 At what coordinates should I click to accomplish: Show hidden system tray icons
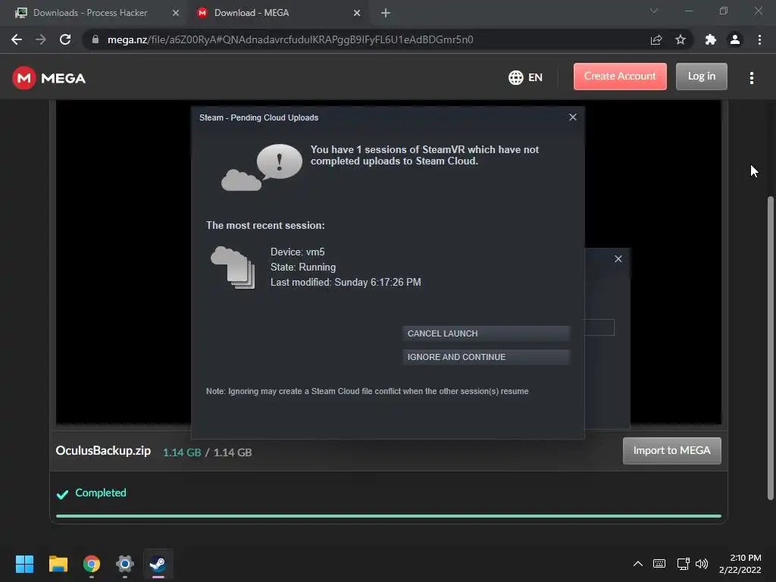(x=638, y=564)
